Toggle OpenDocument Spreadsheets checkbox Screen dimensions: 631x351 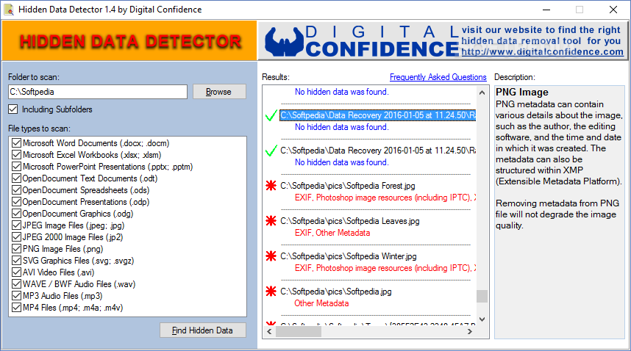[16, 190]
